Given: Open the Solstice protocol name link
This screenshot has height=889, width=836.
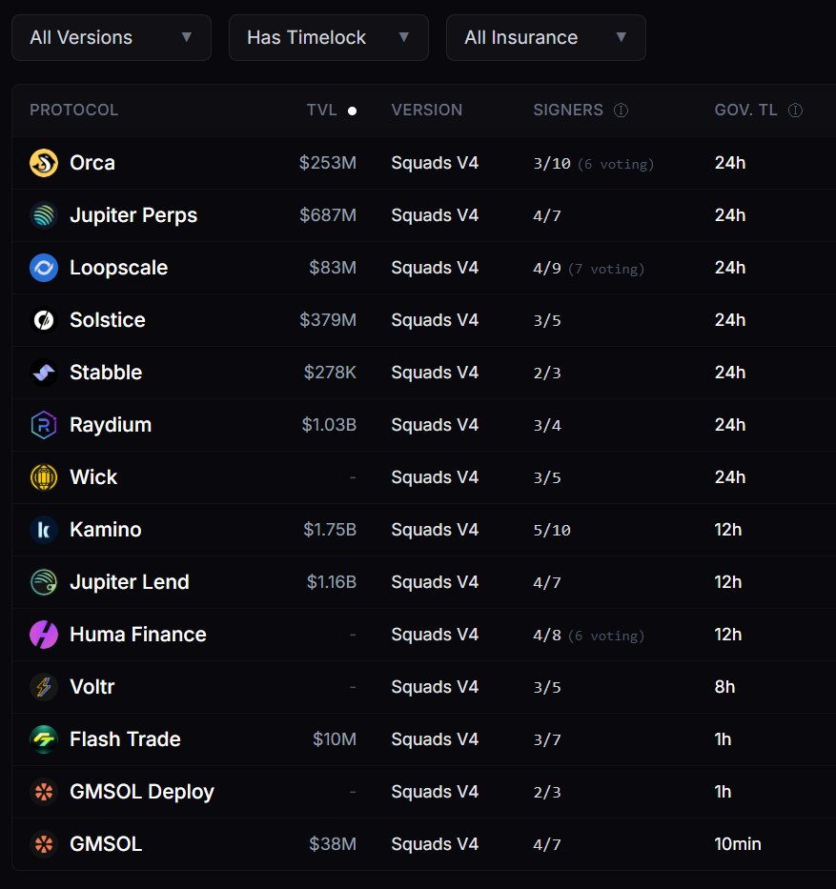Looking at the screenshot, I should point(108,320).
